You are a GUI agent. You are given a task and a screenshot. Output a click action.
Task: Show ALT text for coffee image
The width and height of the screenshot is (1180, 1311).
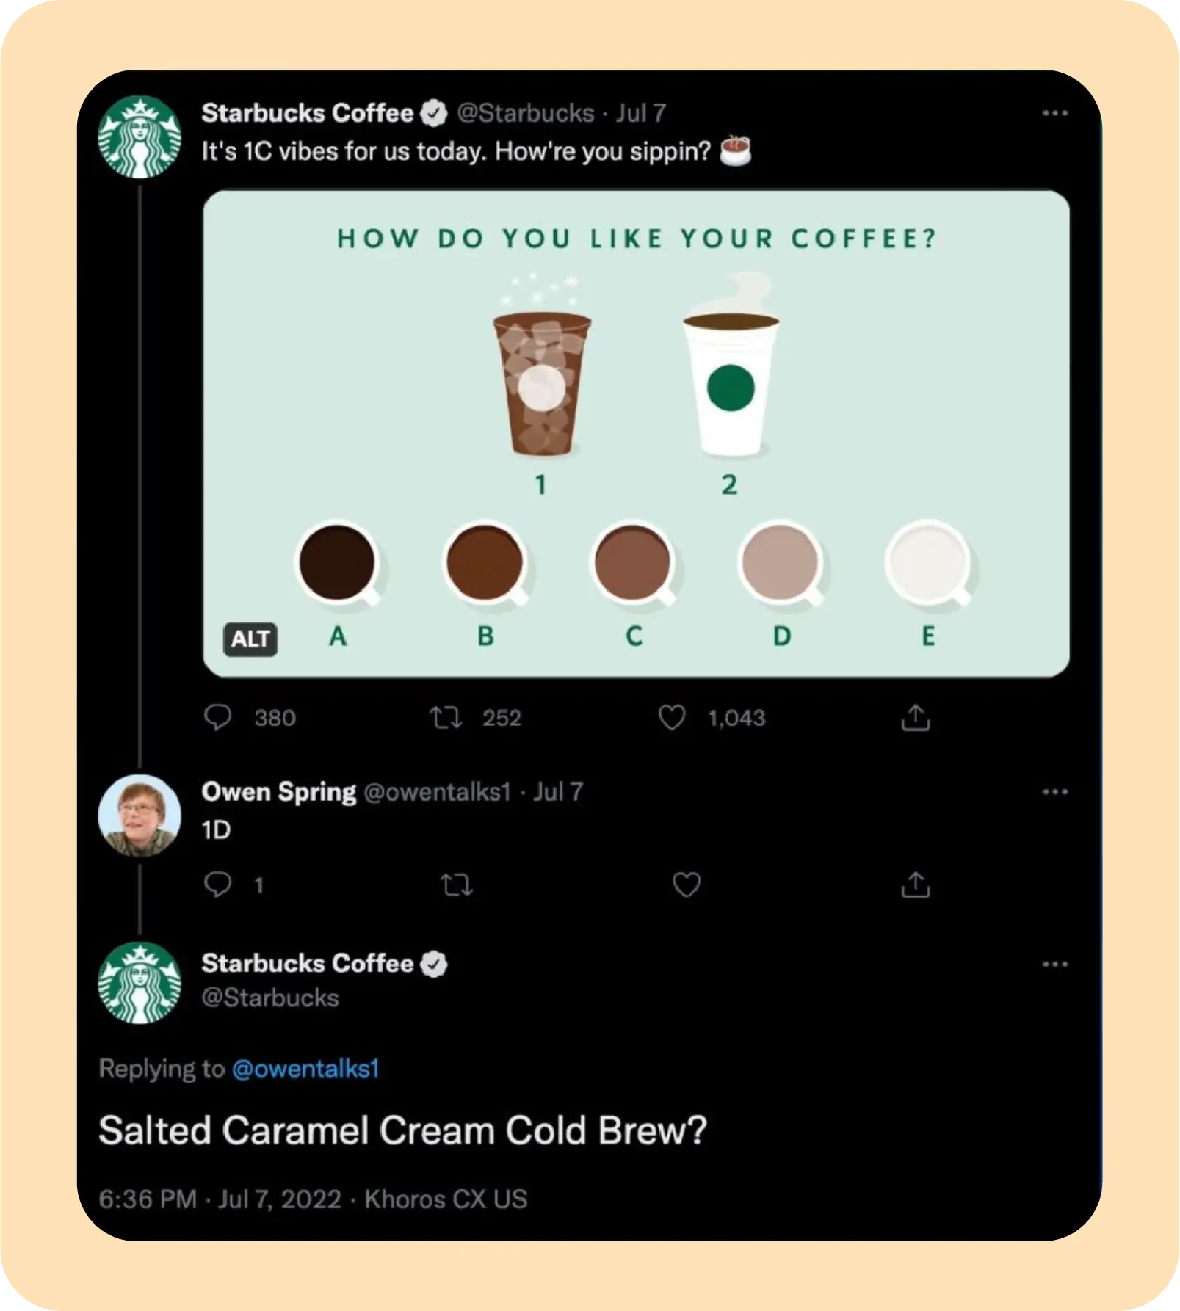(250, 639)
